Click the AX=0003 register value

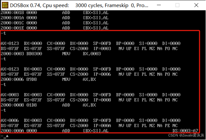click(10, 95)
